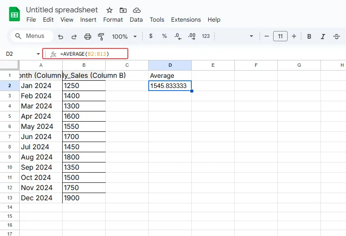Expand the name box dropdown for D2
346x236 pixels.
click(x=38, y=54)
